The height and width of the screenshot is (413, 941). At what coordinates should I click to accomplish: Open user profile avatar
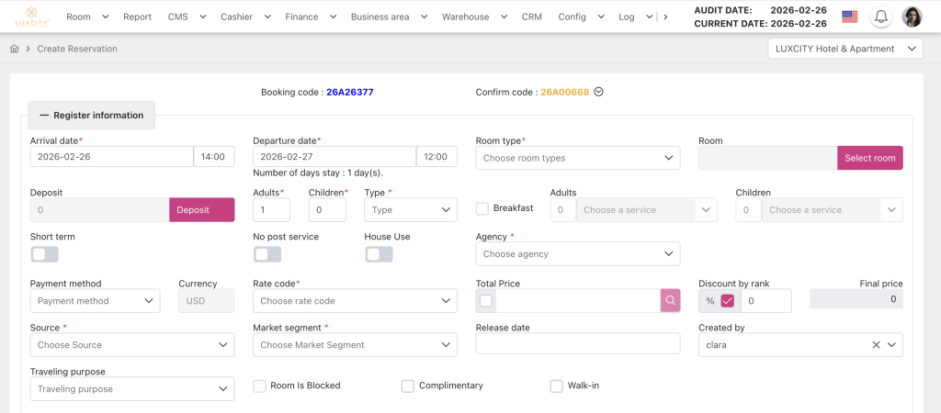(x=912, y=17)
